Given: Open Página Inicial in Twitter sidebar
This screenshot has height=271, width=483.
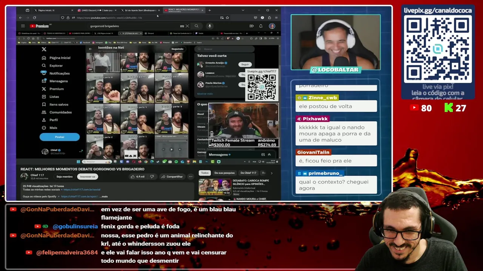Looking at the screenshot, I should coord(56,58).
